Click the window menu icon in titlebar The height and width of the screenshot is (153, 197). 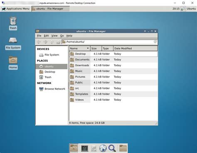pyautogui.click(x=37, y=31)
